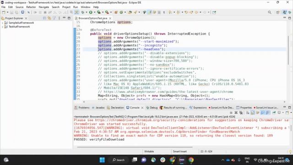The width and height of the screenshot is (293, 165).
Task: Click the Previous Annotation toolbar icon
Action: point(178,12)
